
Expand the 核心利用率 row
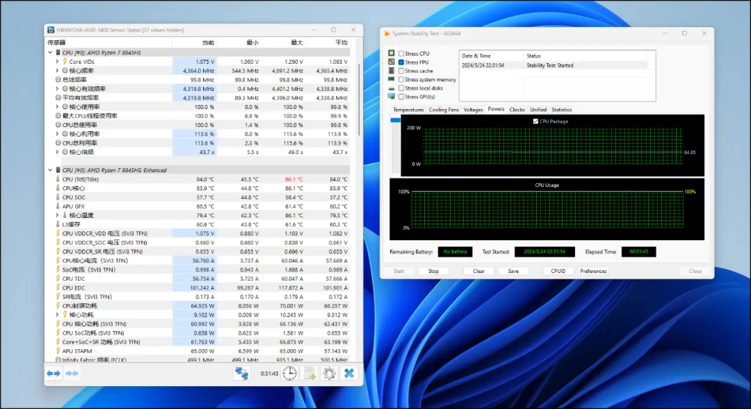[x=57, y=134]
